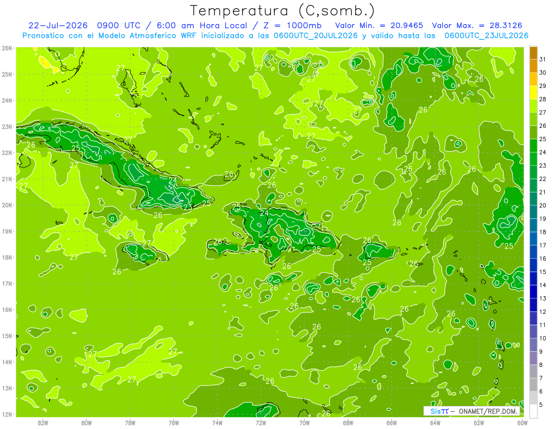Pick the dark blue swatch between 12 and 13
This screenshot has height=429, width=555.
533,305
